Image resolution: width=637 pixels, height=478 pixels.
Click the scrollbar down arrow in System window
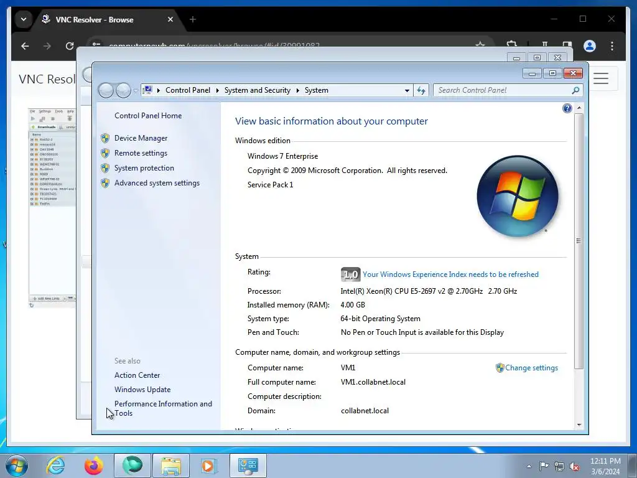pyautogui.click(x=579, y=425)
